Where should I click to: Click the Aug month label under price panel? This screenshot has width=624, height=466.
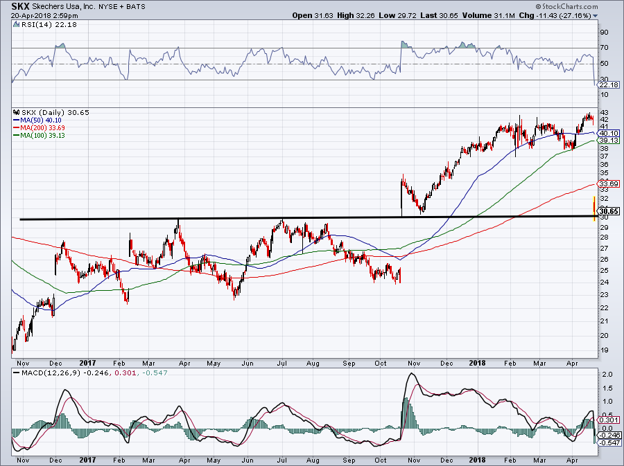click(313, 363)
